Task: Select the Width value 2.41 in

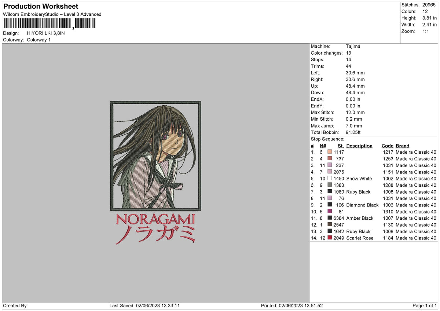Action: click(429, 25)
